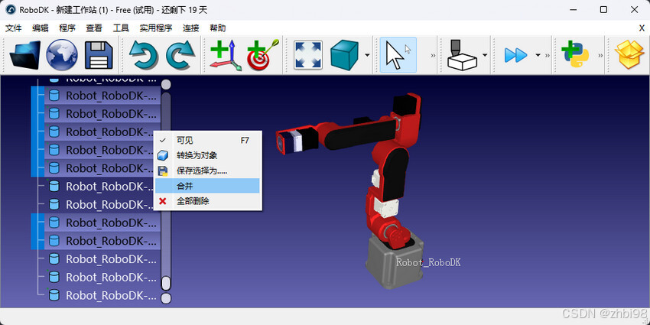The width and height of the screenshot is (650, 325).
Task: Choose 全部删除 to delete all selected
Action: [207, 201]
